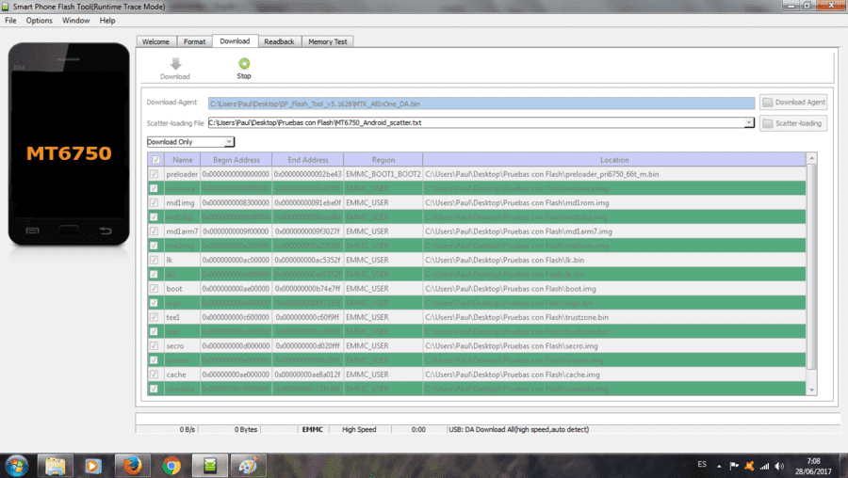Click the green Stop icon
This screenshot has width=848, height=478.
pos(244,64)
